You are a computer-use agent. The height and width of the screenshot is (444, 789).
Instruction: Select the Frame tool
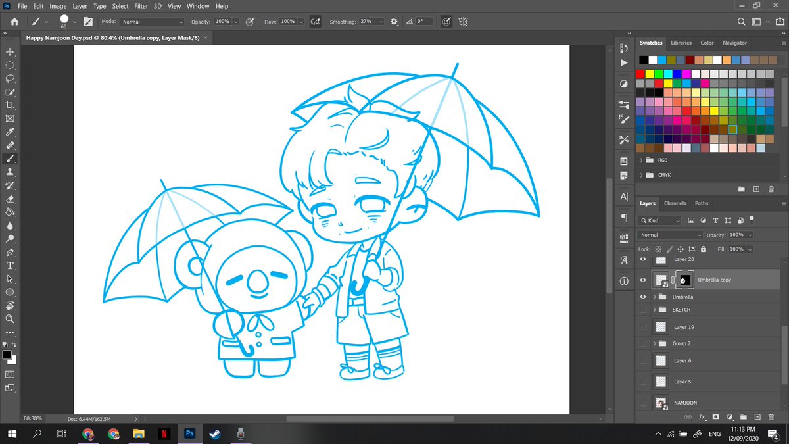tap(10, 119)
